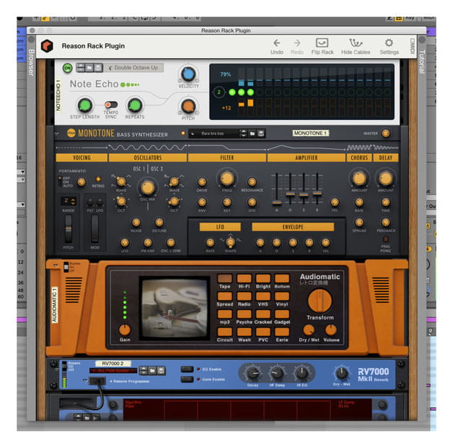This screenshot has width=453, height=448.
Task: Click the Chorus Amount knob
Action: click(359, 178)
